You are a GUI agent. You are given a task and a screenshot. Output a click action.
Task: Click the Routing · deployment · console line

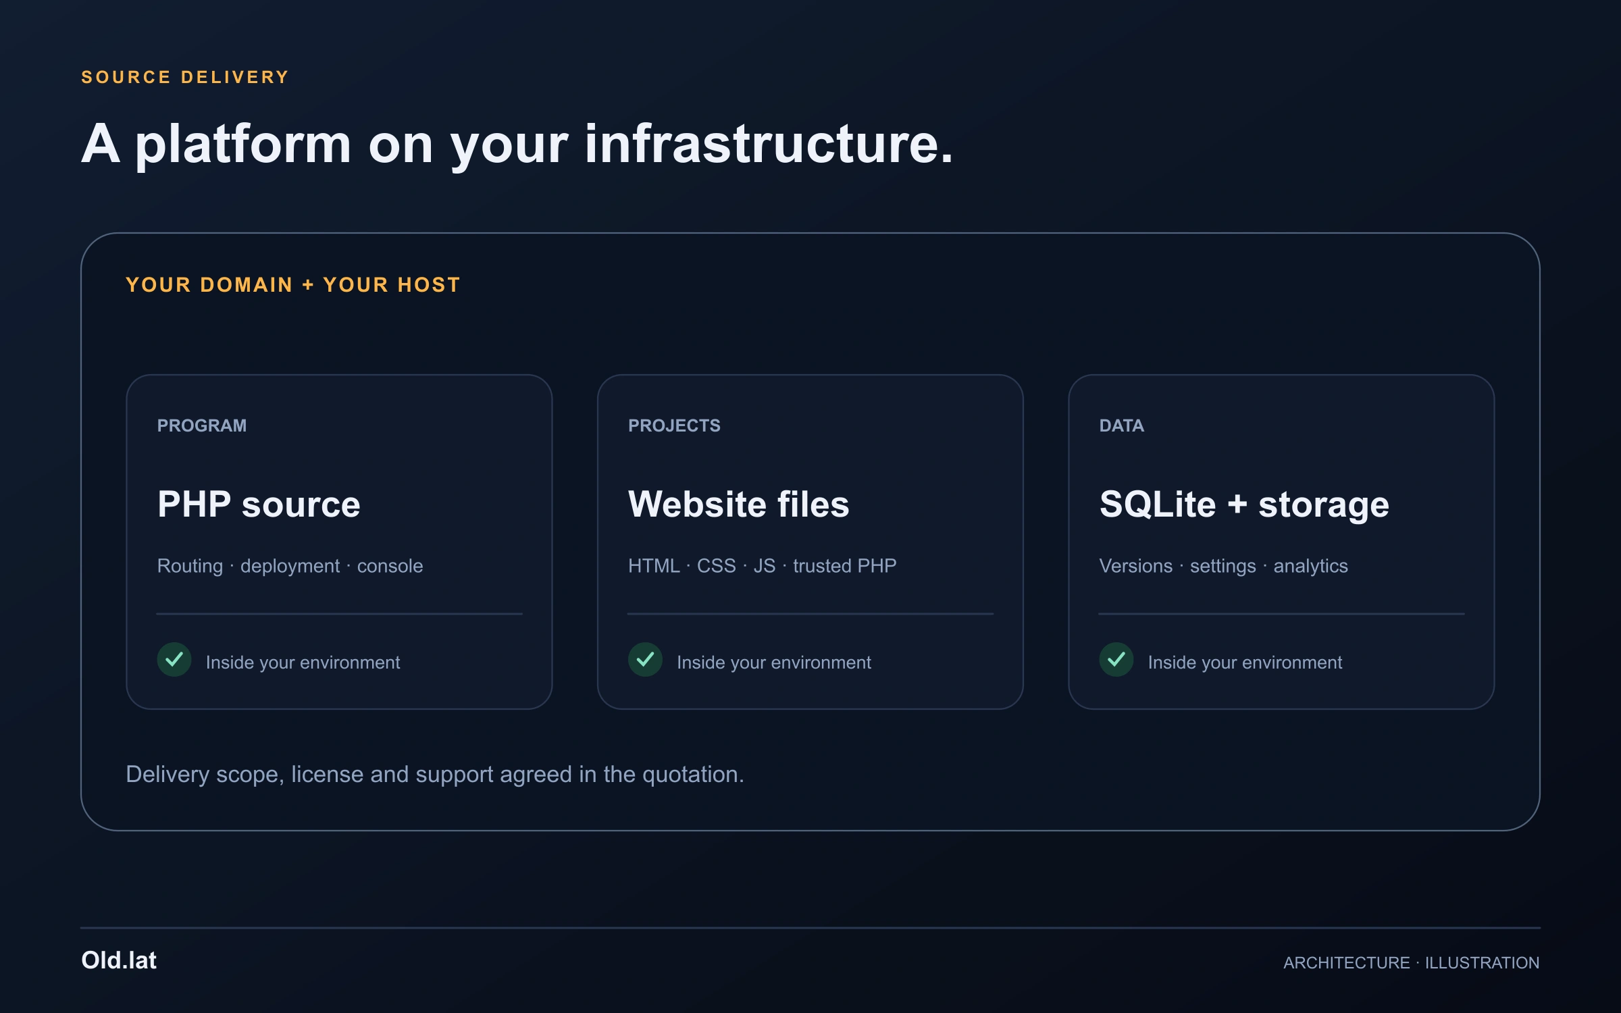(290, 566)
